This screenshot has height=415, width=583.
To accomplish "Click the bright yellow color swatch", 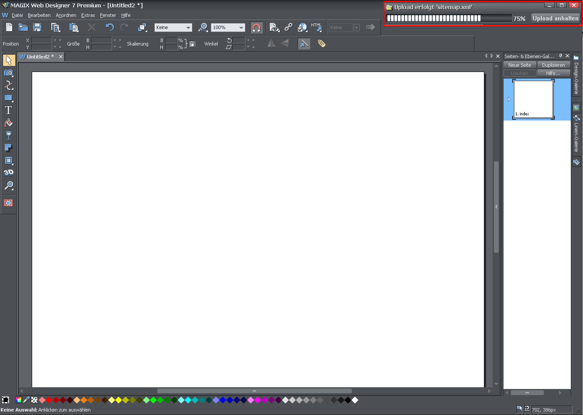I will [119, 400].
